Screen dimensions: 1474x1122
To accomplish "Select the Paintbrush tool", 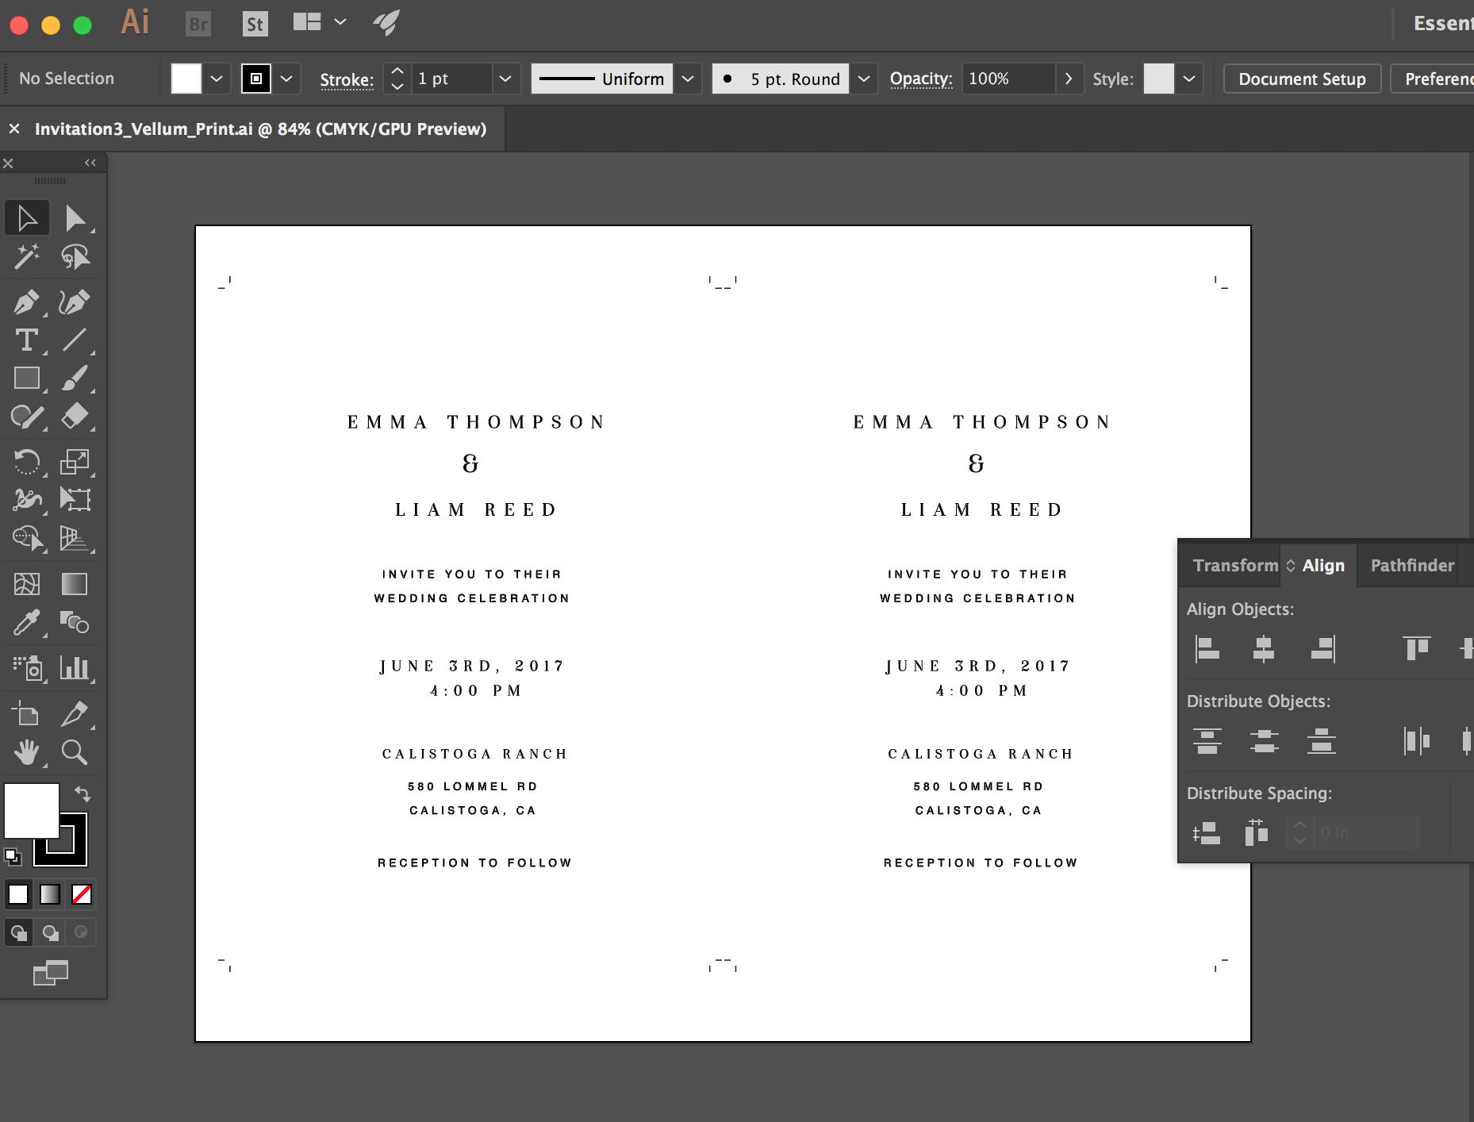I will [75, 378].
